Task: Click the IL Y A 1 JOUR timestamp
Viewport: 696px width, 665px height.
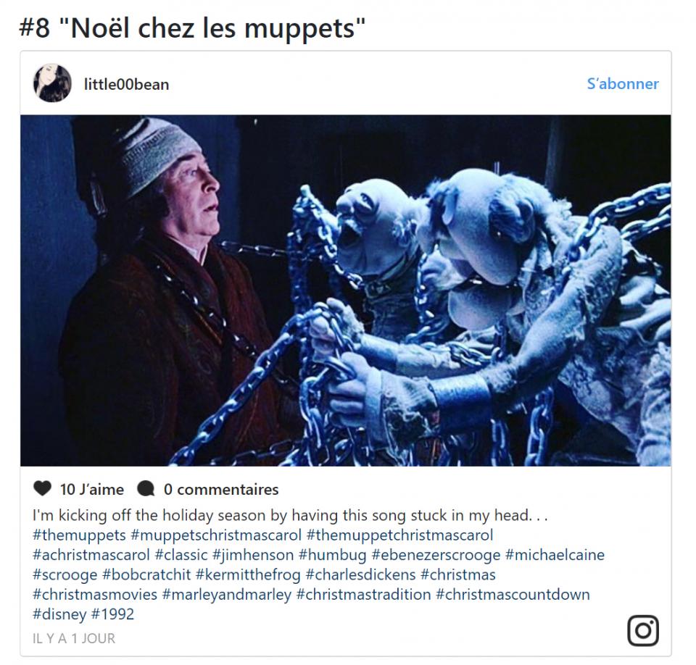Action: [x=74, y=638]
